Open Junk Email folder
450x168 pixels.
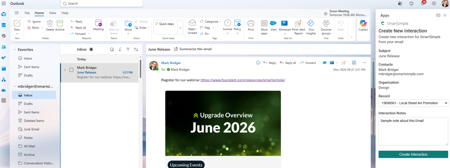34,129
